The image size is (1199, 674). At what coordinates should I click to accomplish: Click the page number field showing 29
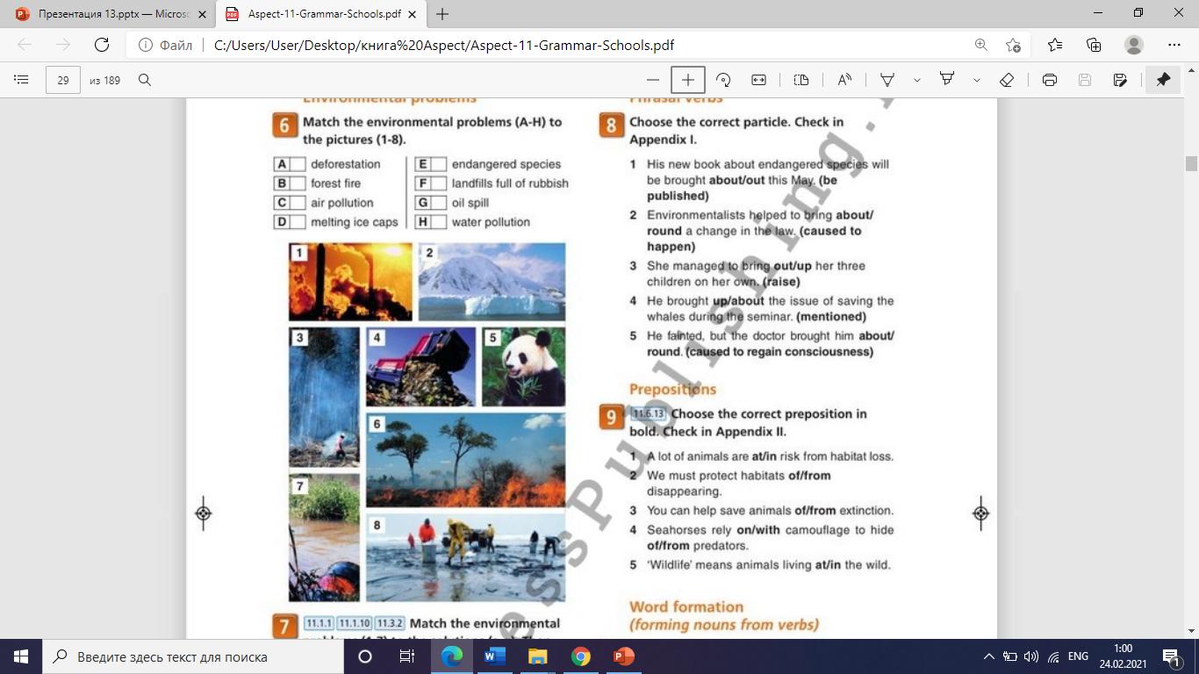click(63, 80)
